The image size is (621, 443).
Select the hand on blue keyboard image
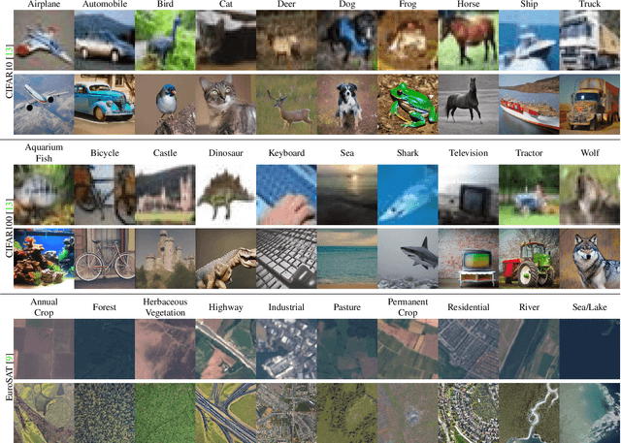click(286, 195)
